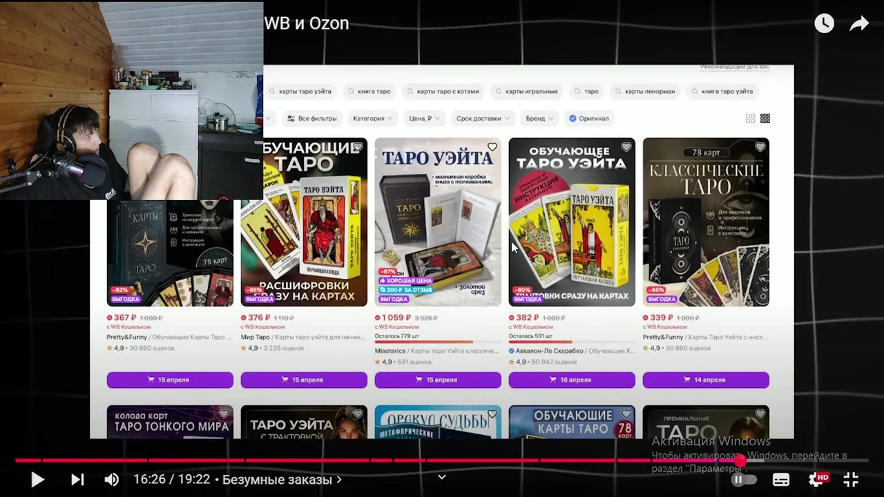The height and width of the screenshot is (497, 884).
Task: Turn on subtitles with captions icon
Action: (x=781, y=480)
